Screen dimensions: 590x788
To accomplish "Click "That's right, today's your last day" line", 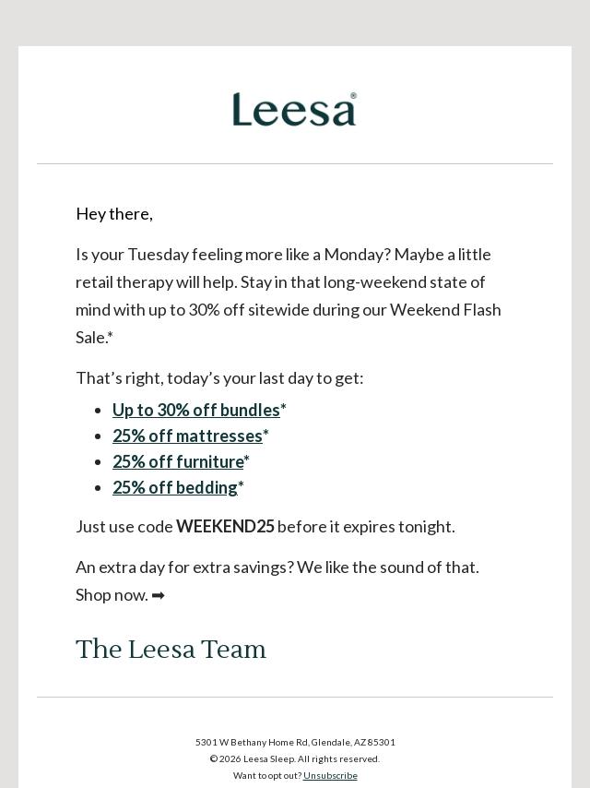I will pyautogui.click(x=219, y=378).
